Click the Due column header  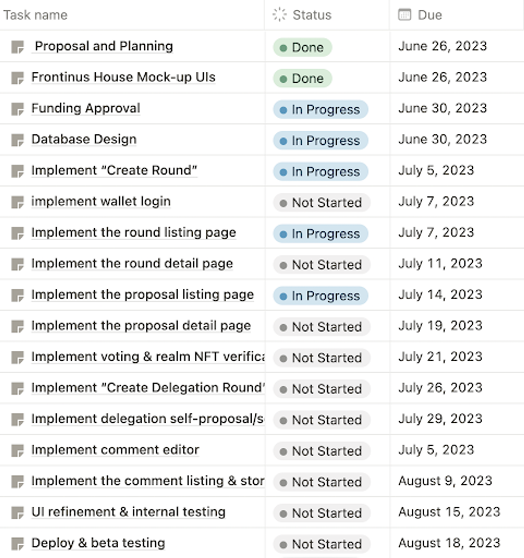tap(430, 15)
